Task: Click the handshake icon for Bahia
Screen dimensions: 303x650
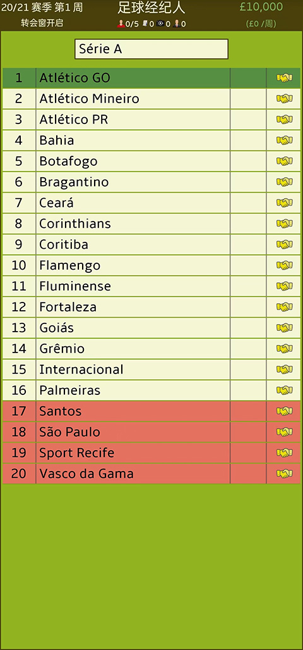Action: 284,140
